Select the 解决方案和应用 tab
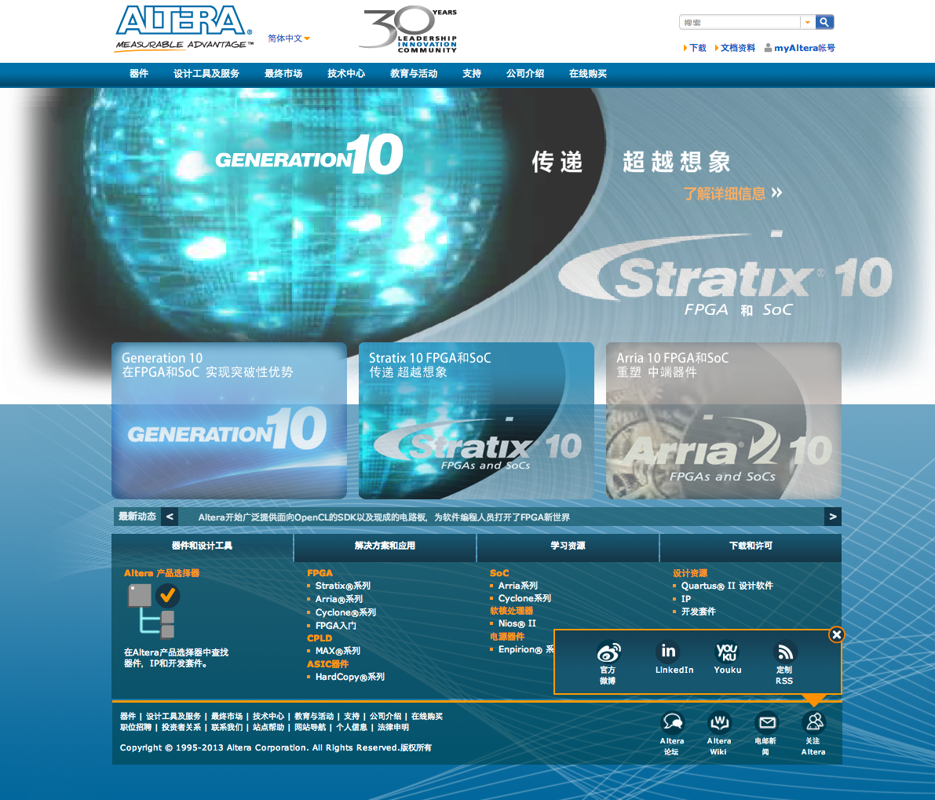This screenshot has width=935, height=800. point(385,546)
